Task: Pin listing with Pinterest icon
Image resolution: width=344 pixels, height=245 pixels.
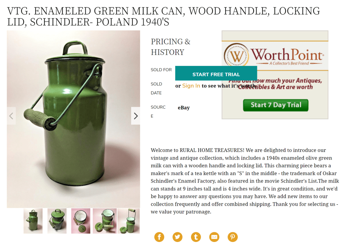Action: [x=233, y=237]
